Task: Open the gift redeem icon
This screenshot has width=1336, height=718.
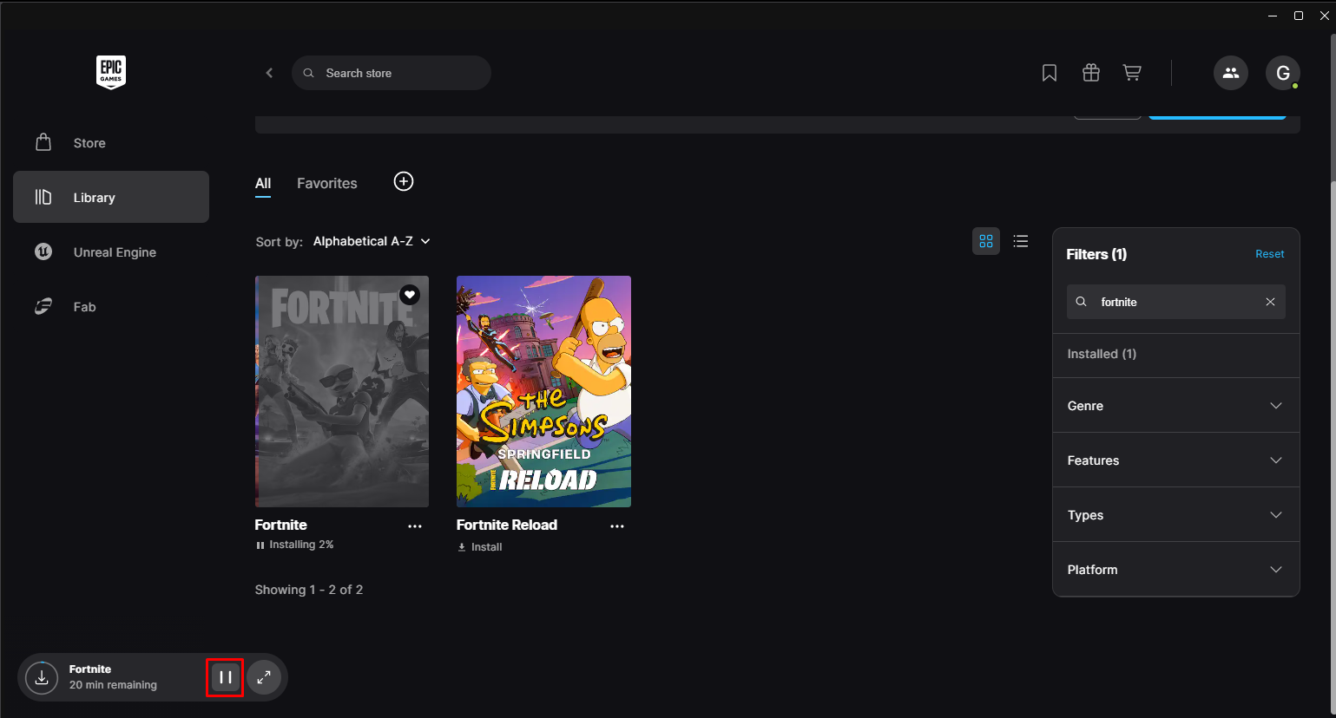Action: (1091, 73)
